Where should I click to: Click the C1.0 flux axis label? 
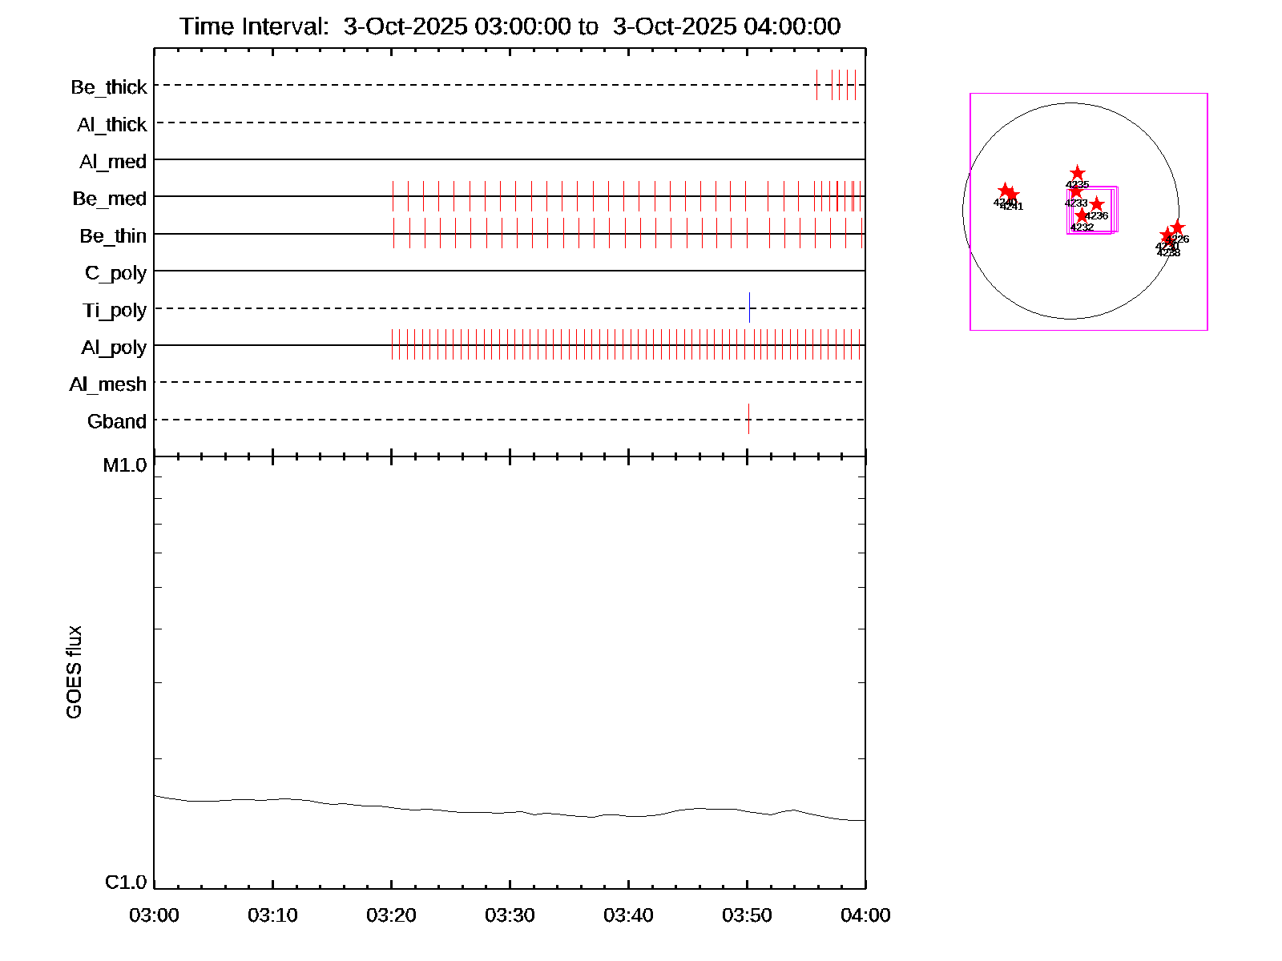(x=126, y=883)
